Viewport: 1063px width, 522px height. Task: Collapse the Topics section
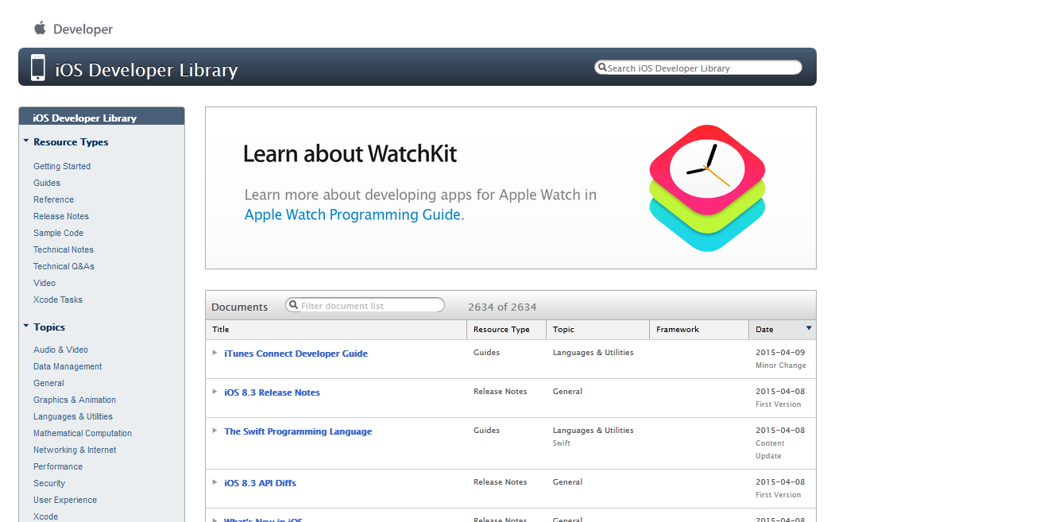[26, 327]
